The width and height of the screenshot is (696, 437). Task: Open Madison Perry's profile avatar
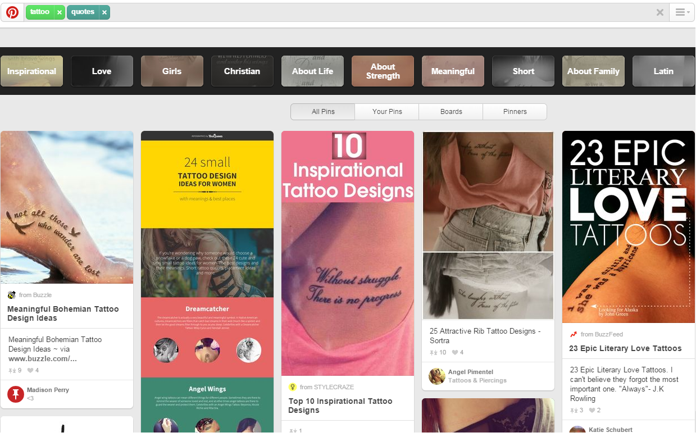(x=16, y=394)
